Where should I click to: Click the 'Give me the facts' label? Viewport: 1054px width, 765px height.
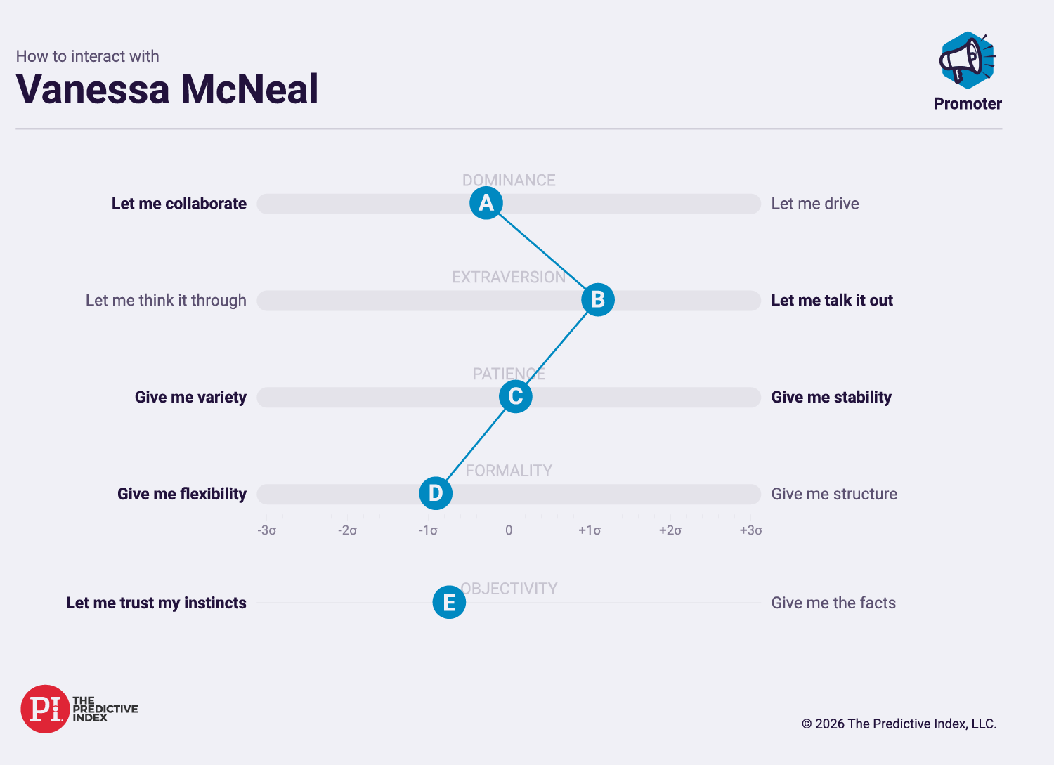pyautogui.click(x=833, y=603)
